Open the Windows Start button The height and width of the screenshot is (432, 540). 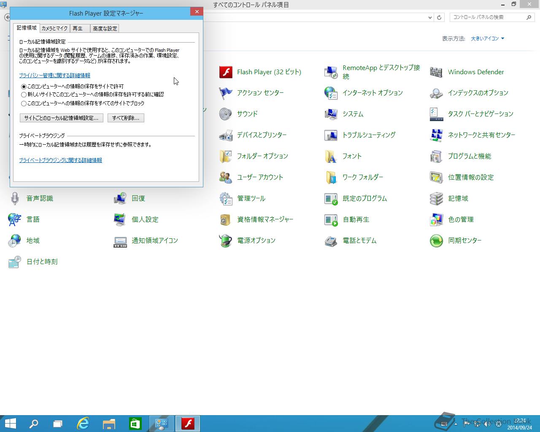10,424
